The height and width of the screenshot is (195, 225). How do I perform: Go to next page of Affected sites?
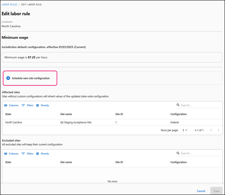(x=219, y=130)
